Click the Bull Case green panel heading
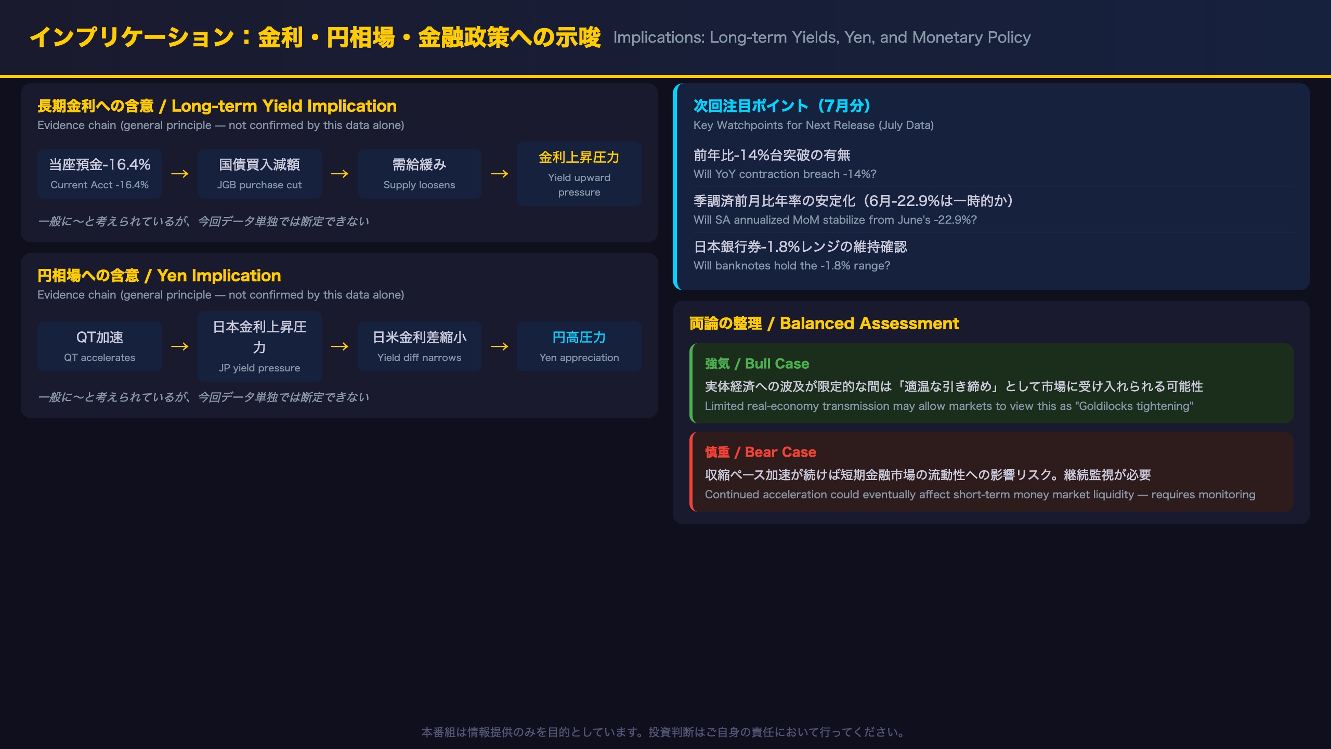Screen dimensions: 1331x749 tap(757, 364)
